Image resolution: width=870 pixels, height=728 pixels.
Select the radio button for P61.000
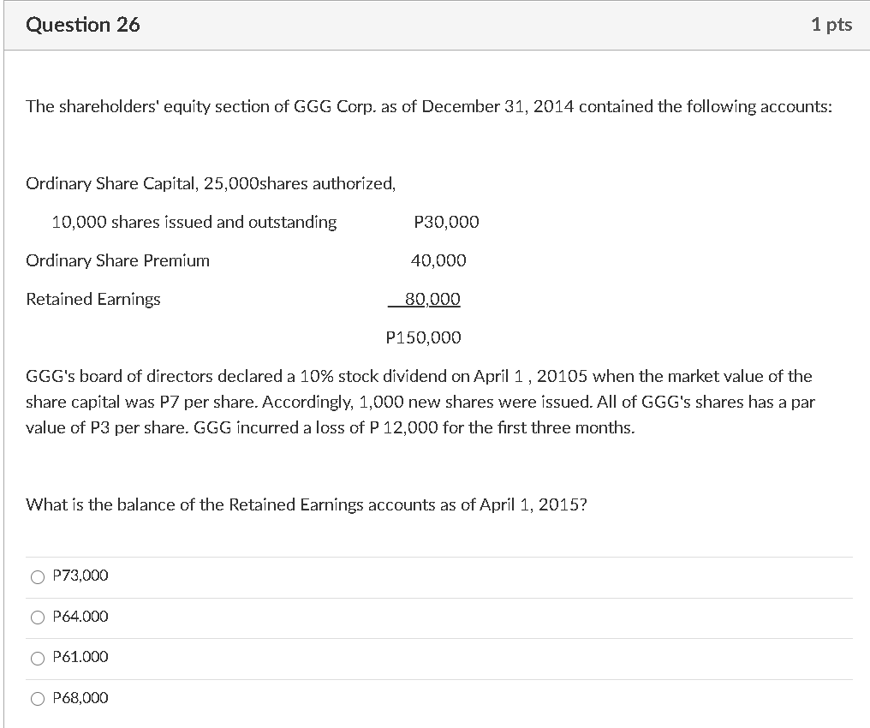[x=38, y=658]
